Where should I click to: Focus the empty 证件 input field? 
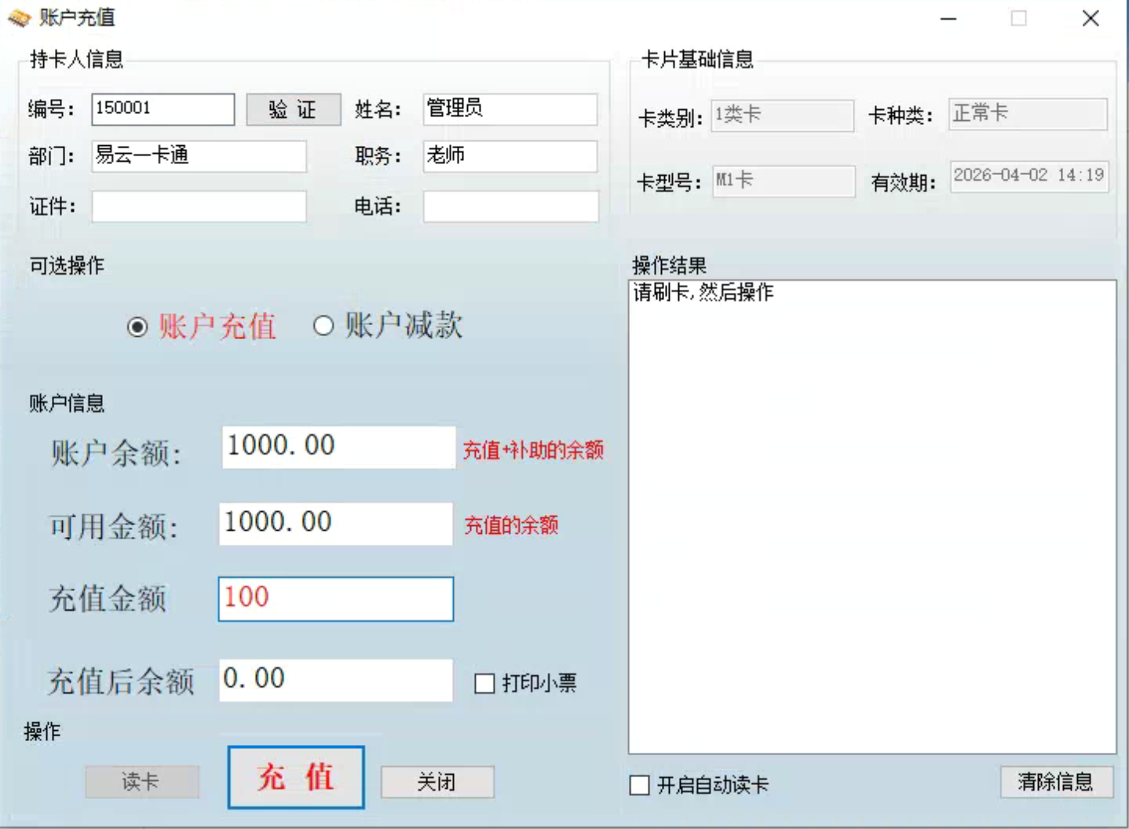(199, 206)
